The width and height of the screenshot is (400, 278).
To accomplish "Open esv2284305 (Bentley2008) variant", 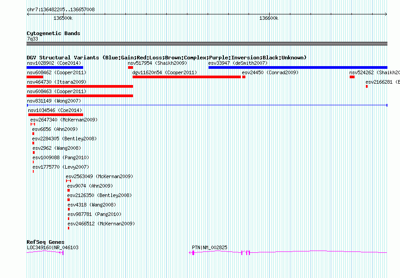I will pyautogui.click(x=64, y=139).
